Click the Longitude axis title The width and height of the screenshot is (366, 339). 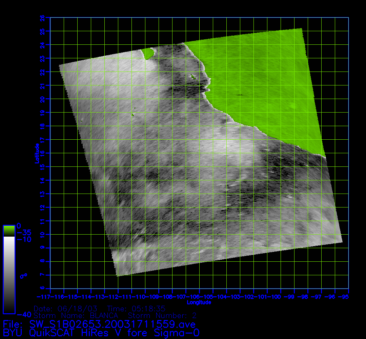pos(199,302)
